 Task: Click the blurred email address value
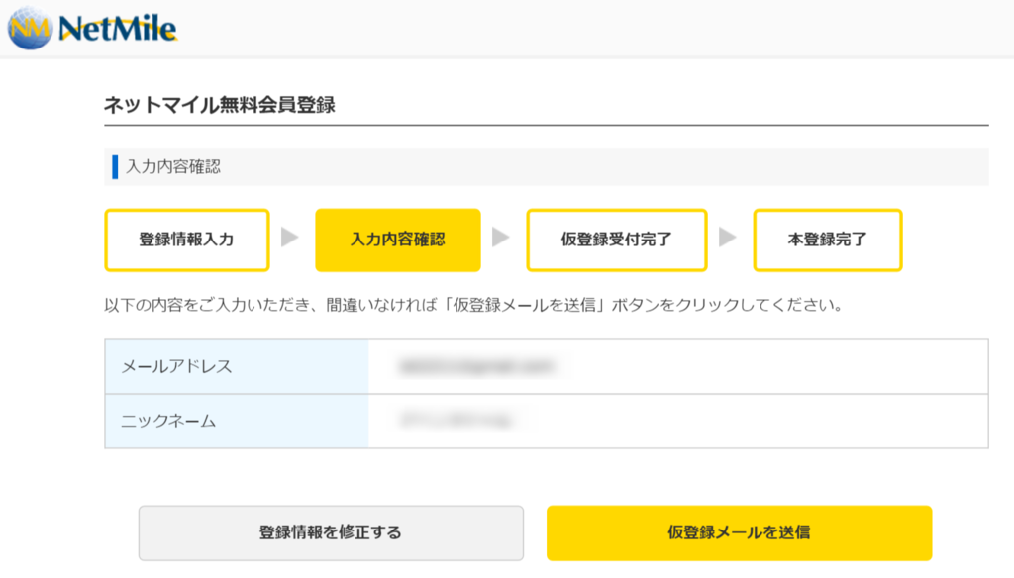click(470, 365)
